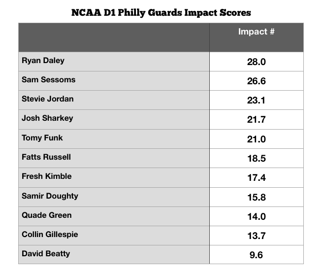Image resolution: width=324 pixels, height=274 pixels.
Task: Select the 21.7 score cell
Action: point(256,120)
